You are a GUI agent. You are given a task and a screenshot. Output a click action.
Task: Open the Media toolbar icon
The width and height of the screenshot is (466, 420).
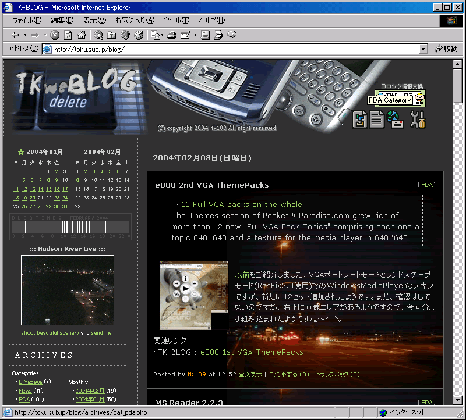(125, 35)
